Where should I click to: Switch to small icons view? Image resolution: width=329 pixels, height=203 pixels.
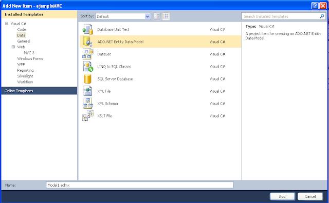(157, 16)
